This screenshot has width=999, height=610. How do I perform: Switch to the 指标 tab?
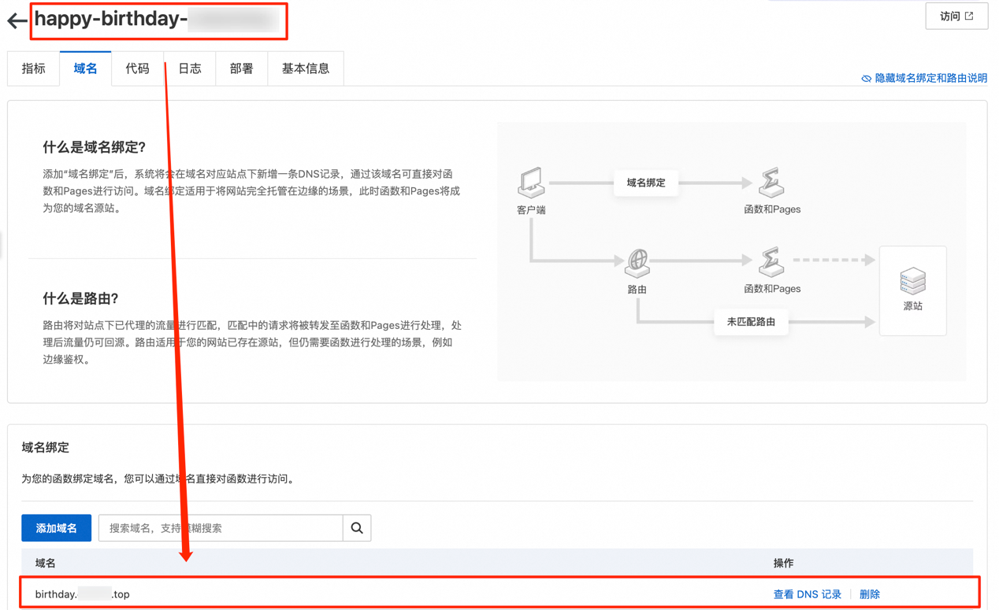click(32, 68)
